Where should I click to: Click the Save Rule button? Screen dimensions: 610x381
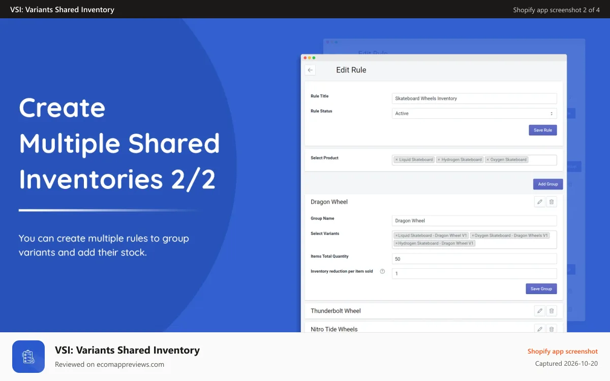[x=542, y=130]
